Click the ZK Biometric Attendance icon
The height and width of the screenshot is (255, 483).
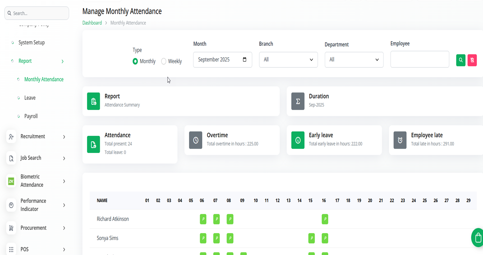tap(11, 181)
